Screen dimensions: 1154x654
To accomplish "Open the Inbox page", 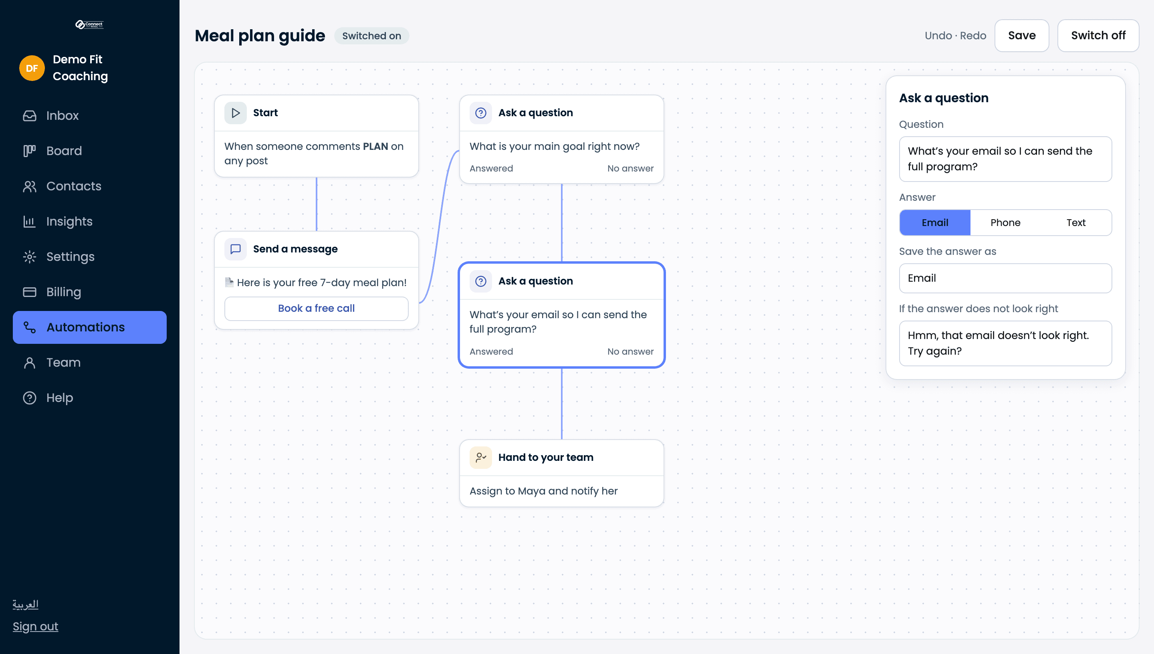I will point(89,115).
